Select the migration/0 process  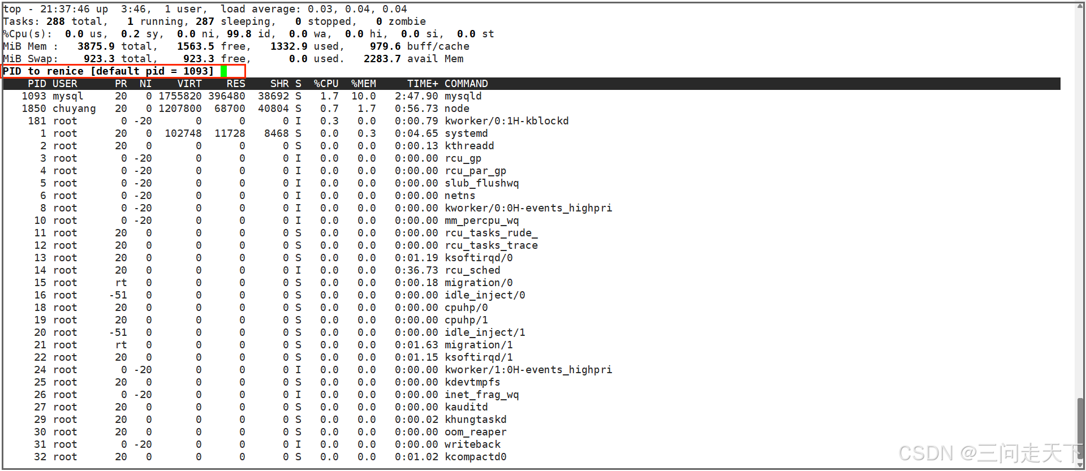tap(479, 283)
